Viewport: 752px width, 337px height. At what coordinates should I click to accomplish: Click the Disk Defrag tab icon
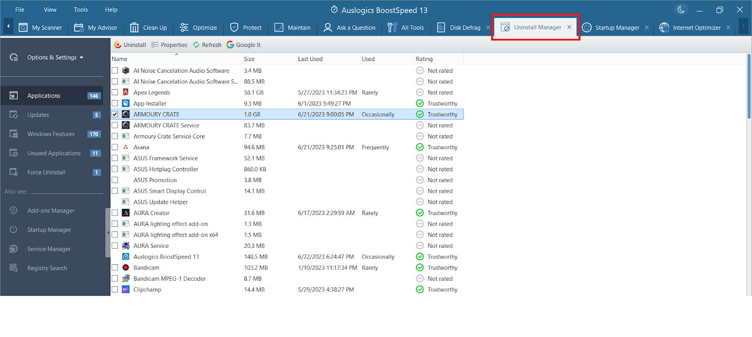point(441,28)
